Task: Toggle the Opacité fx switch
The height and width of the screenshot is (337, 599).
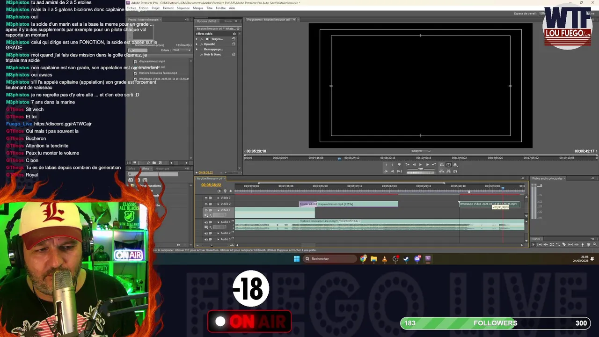Action: pos(202,44)
